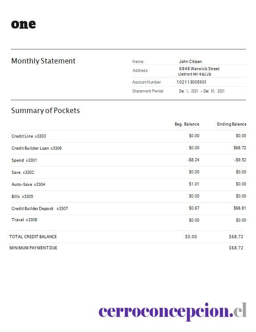Click the statement period date range
The height and width of the screenshot is (332, 256).
(201, 91)
